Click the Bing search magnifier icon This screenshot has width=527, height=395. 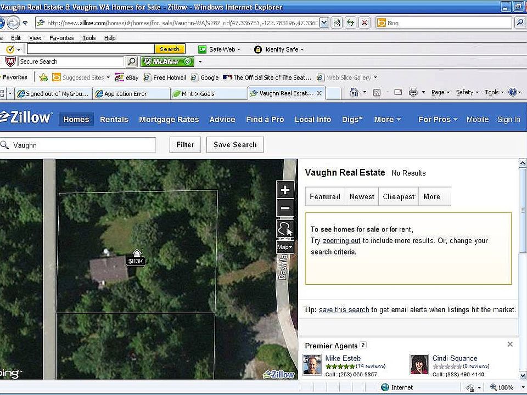pyautogui.click(x=519, y=23)
